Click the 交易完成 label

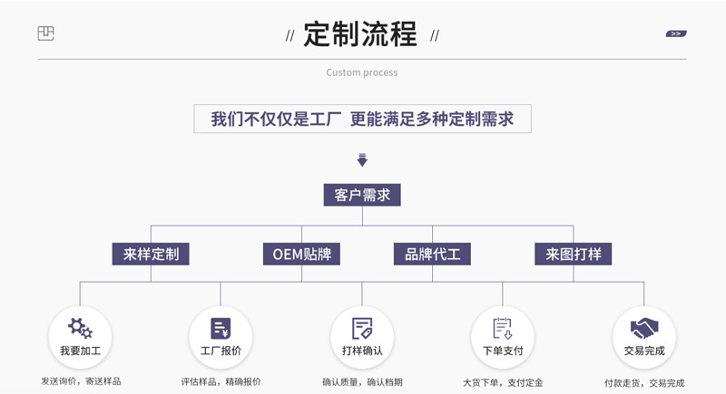(644, 351)
